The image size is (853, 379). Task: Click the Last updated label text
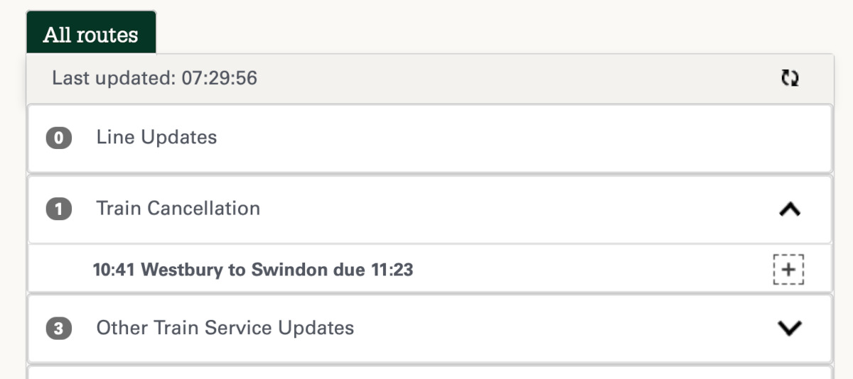(113, 78)
